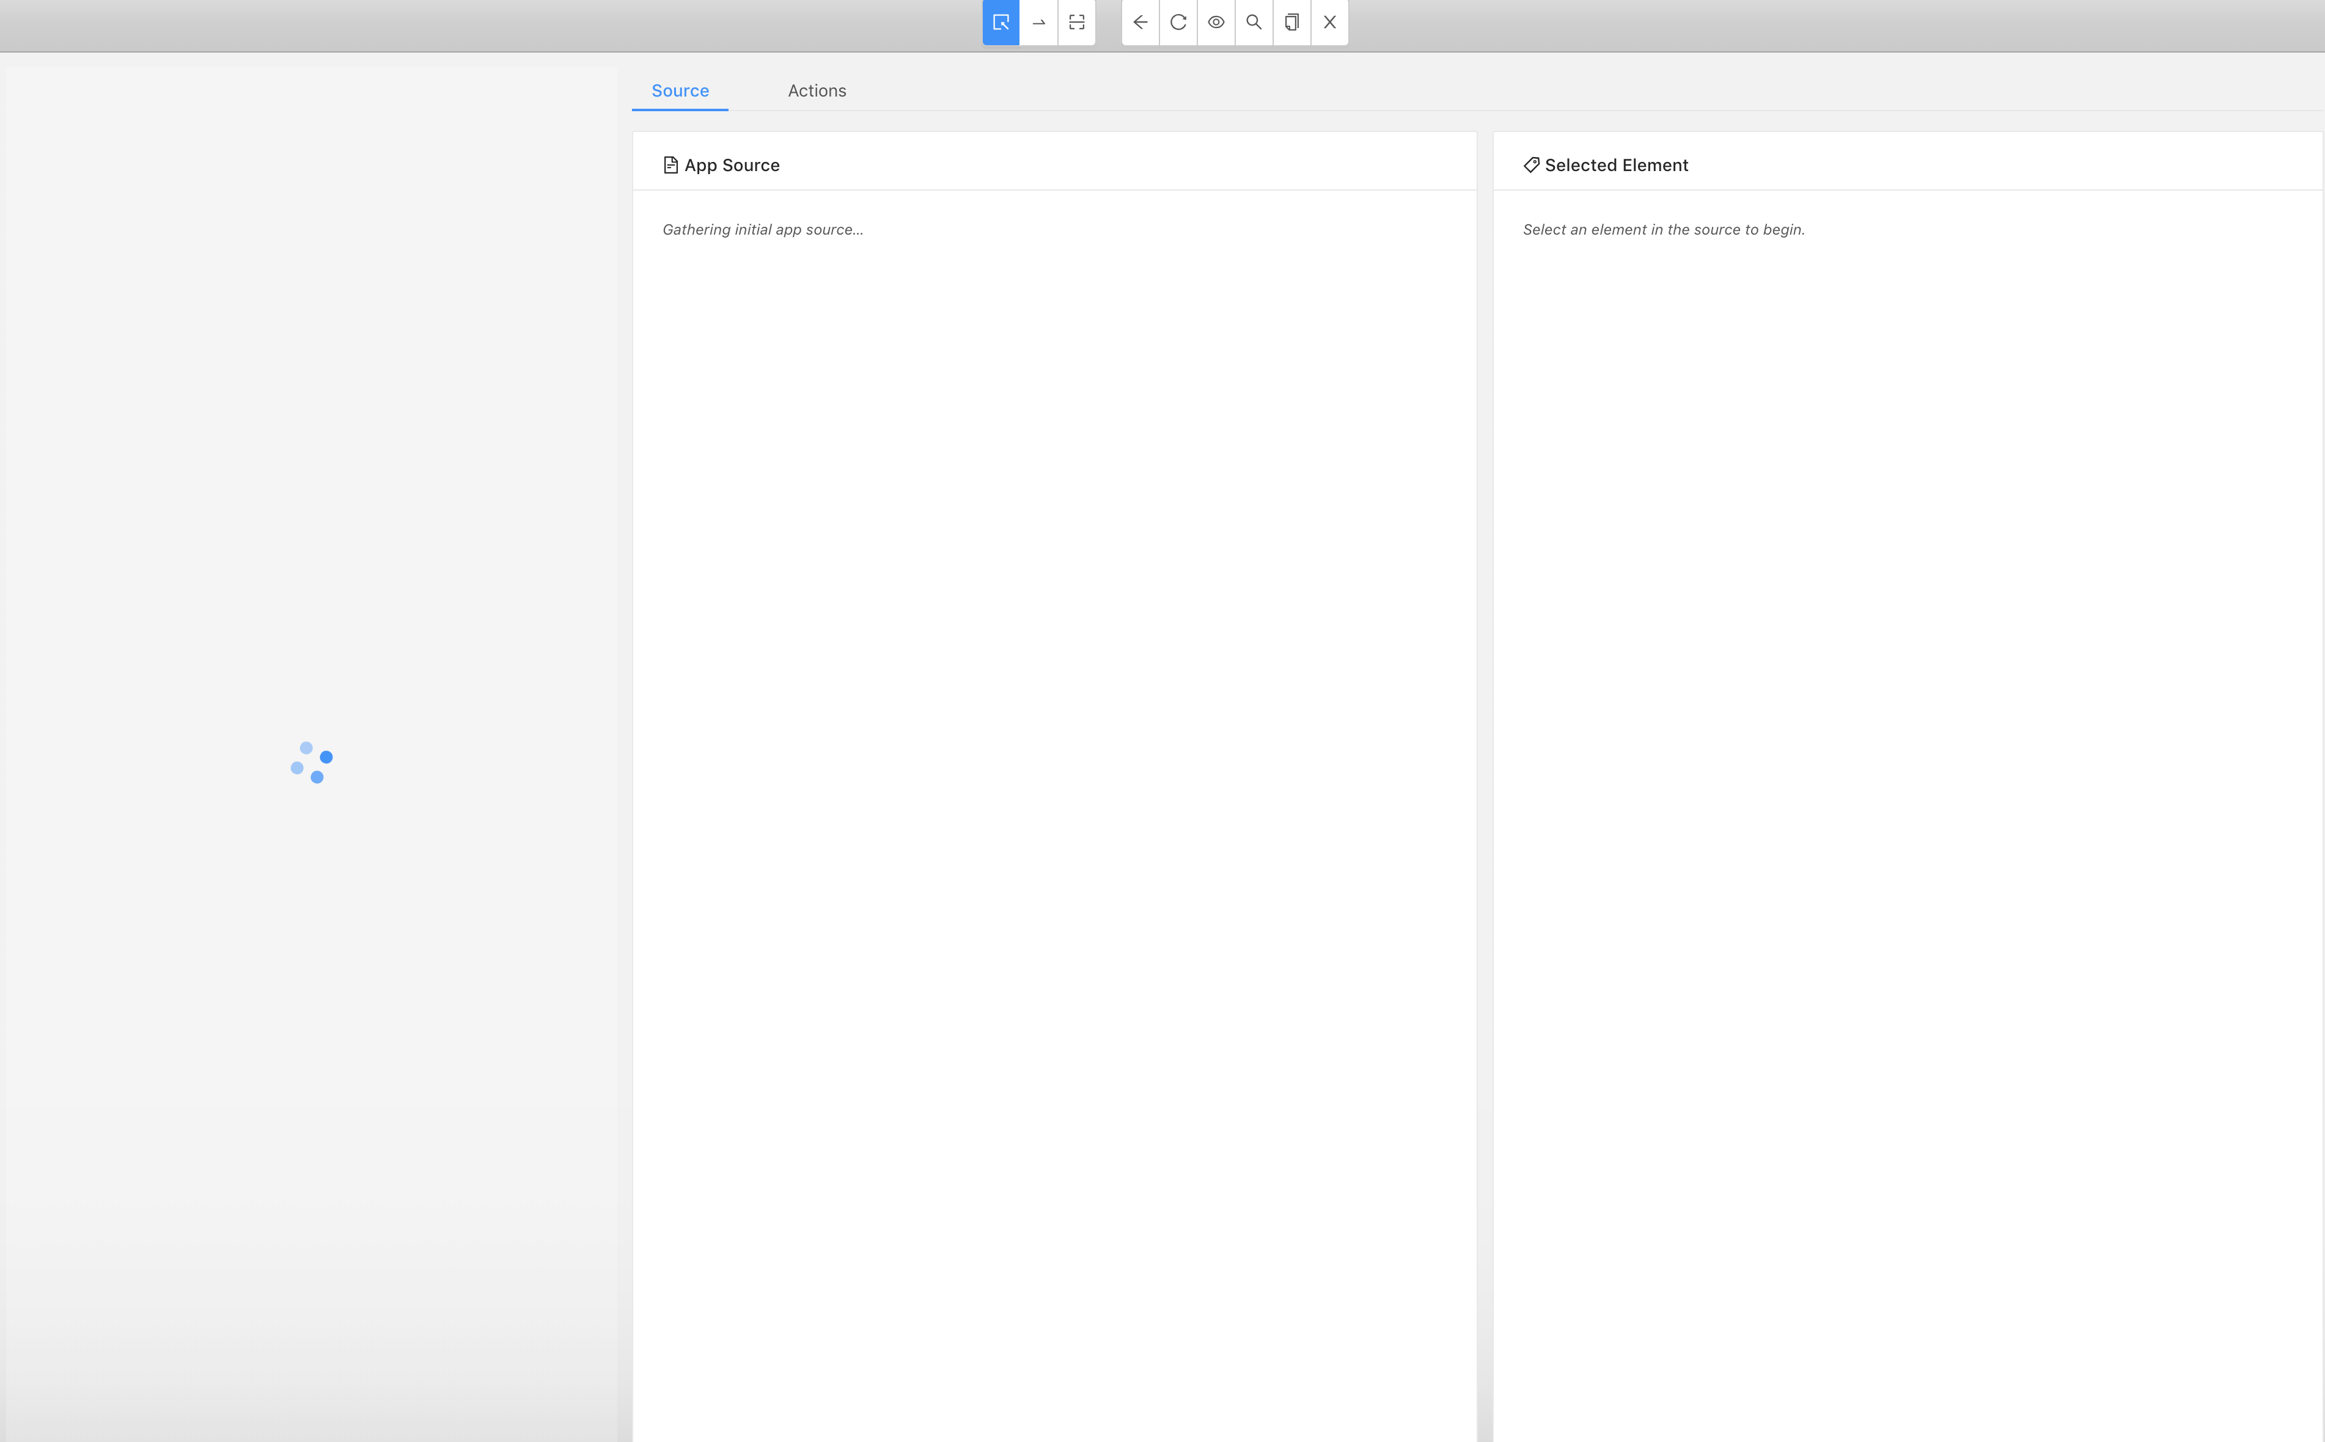Click the Back arrow toolbar icon

coord(1140,22)
